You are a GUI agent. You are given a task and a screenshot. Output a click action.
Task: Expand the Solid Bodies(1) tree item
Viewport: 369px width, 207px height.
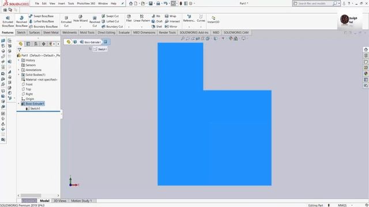[18, 75]
